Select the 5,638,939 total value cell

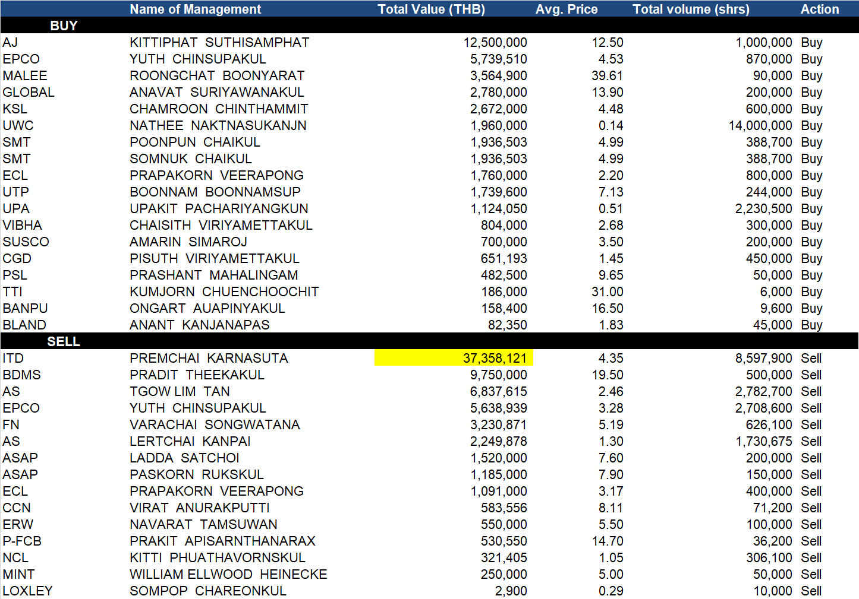[x=498, y=408]
